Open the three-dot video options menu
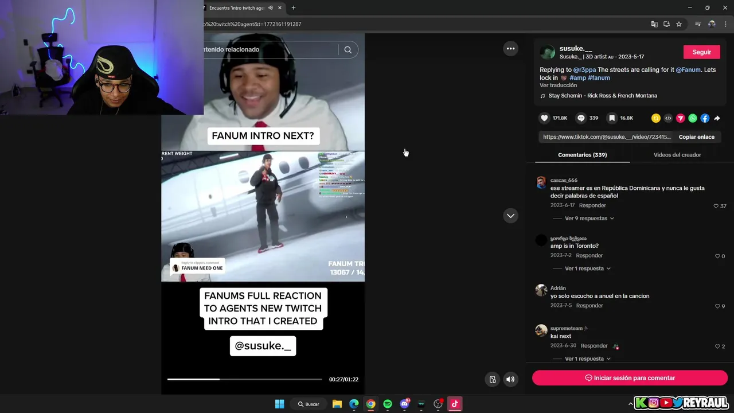 coord(510,49)
